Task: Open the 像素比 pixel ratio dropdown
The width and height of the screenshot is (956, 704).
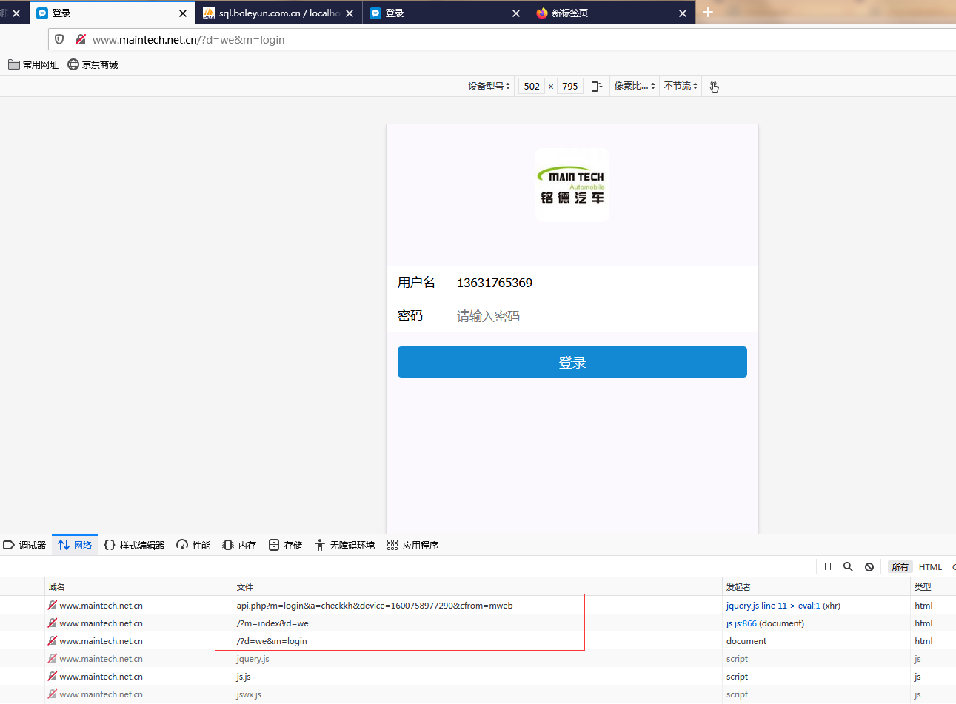Action: point(635,87)
